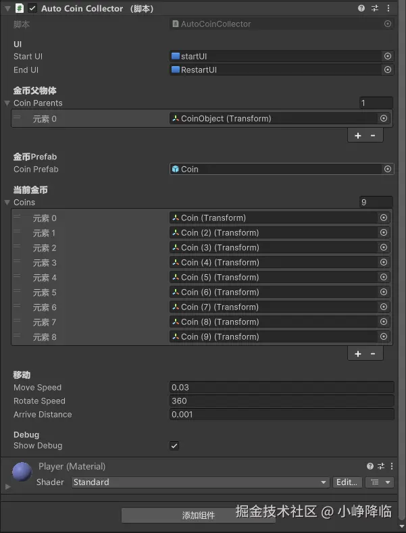
Task: Disable the Auto Coin Collector script checkbox
Action: pyautogui.click(x=32, y=9)
